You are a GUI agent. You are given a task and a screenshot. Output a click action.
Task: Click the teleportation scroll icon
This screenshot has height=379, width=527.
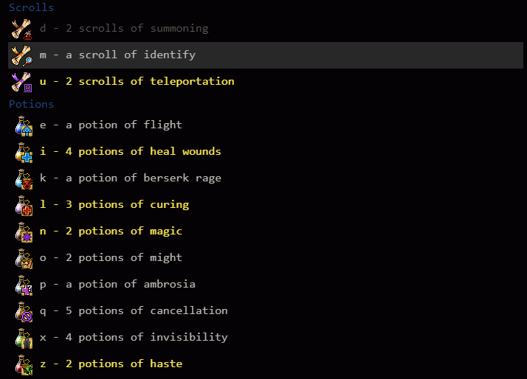coord(22,82)
